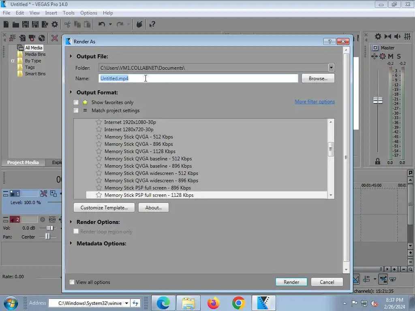The width and height of the screenshot is (415, 311).
Task: Check the View all options checkbox
Action: (x=72, y=282)
